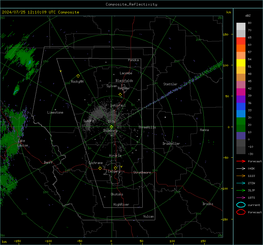Click the Composite_Reflectivity title
Viewport: 263px width, 245px height.
[131, 4]
